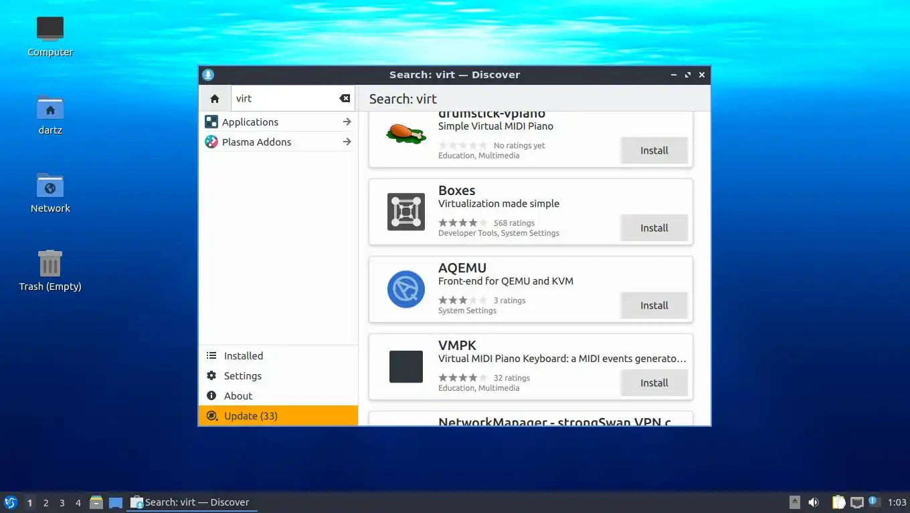
Task: Open the Lubuntu start menu
Action: coord(11,502)
